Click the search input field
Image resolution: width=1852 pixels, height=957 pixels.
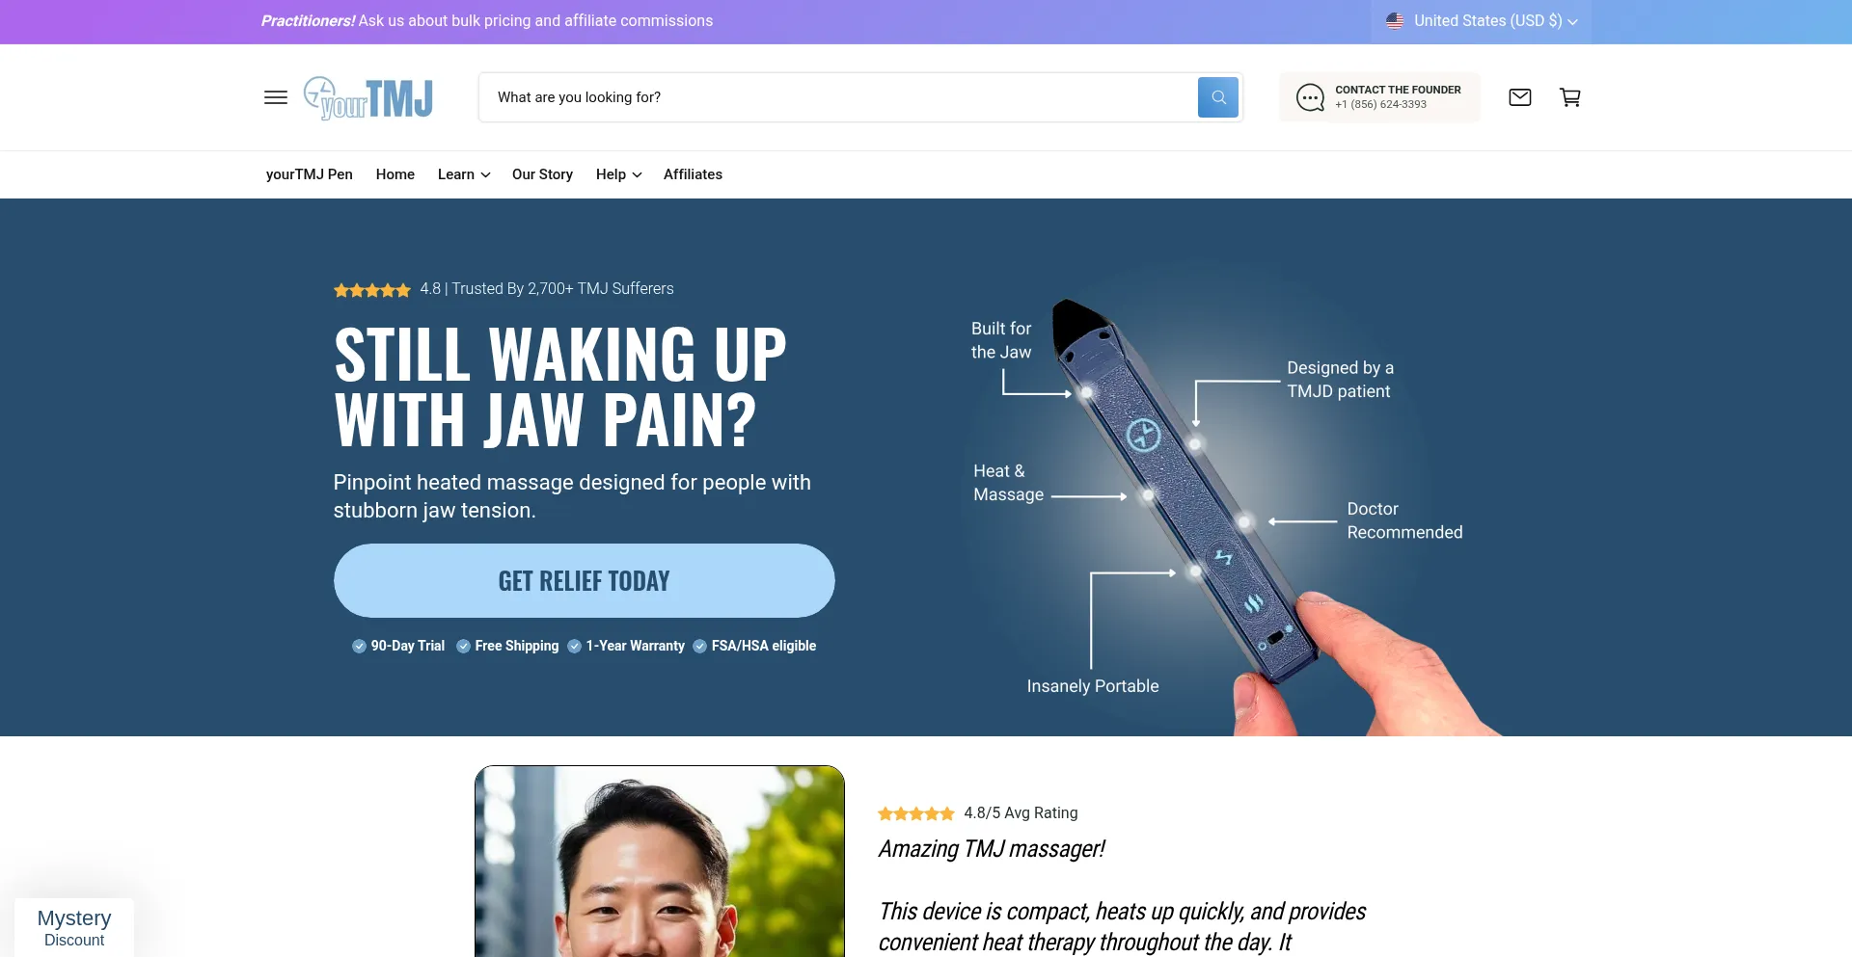click(837, 97)
